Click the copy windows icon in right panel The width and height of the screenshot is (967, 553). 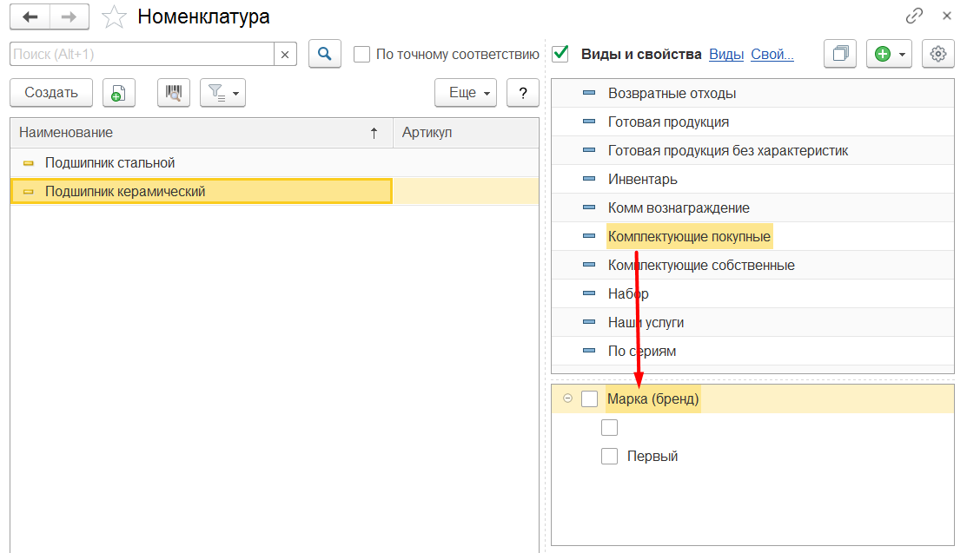(x=840, y=54)
